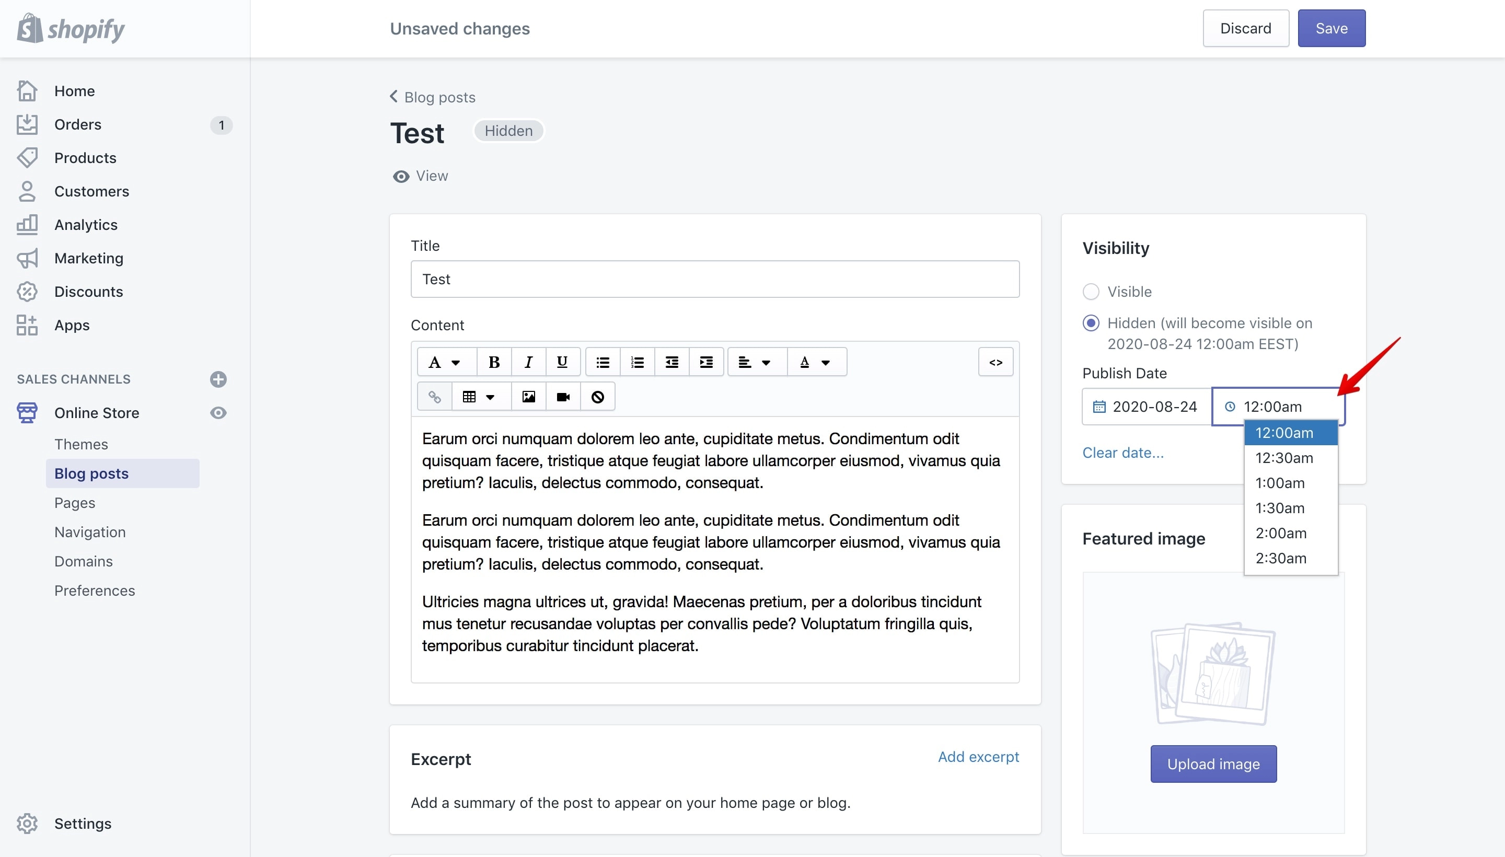The width and height of the screenshot is (1505, 857).
Task: Choose 12:30am in time list
Action: click(x=1291, y=458)
